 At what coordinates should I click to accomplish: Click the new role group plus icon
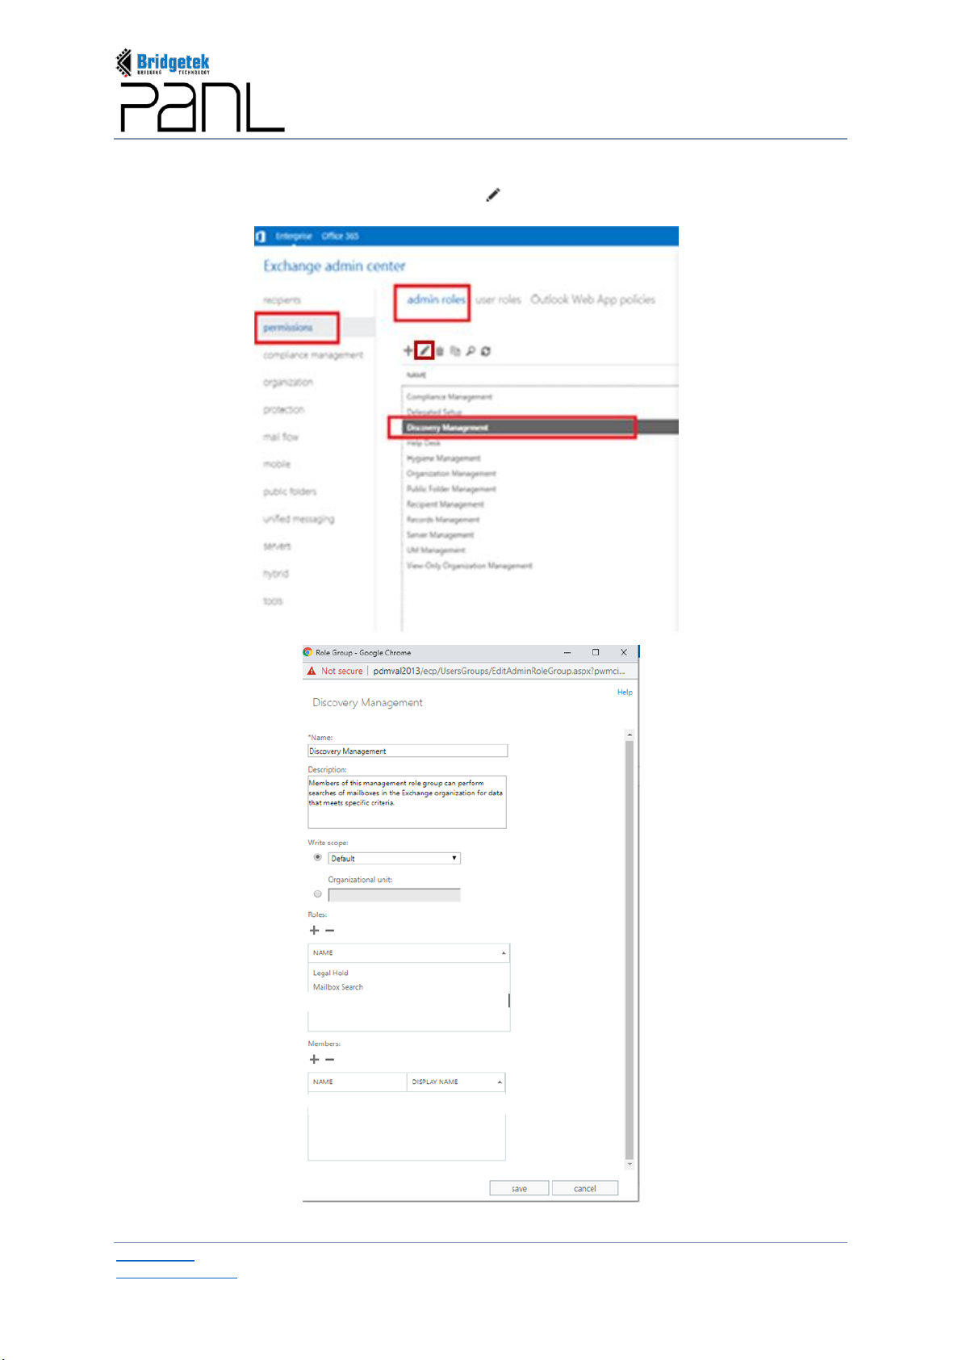(x=408, y=351)
